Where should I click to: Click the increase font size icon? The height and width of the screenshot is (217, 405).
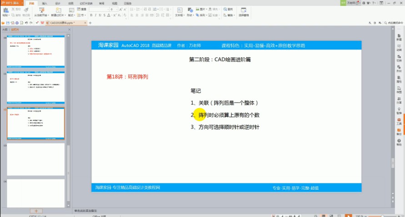[120, 9]
